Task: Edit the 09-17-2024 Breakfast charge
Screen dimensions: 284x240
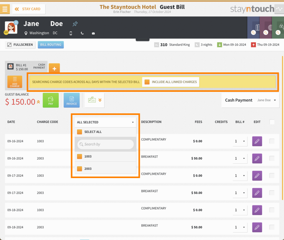Action: coord(257,193)
